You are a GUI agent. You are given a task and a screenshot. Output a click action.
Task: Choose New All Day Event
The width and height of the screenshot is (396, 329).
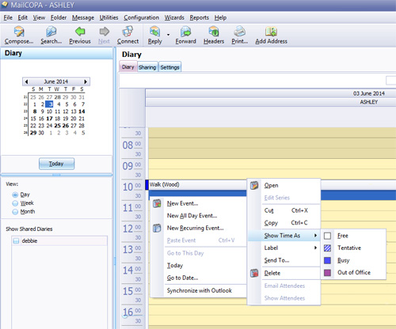[x=192, y=216]
